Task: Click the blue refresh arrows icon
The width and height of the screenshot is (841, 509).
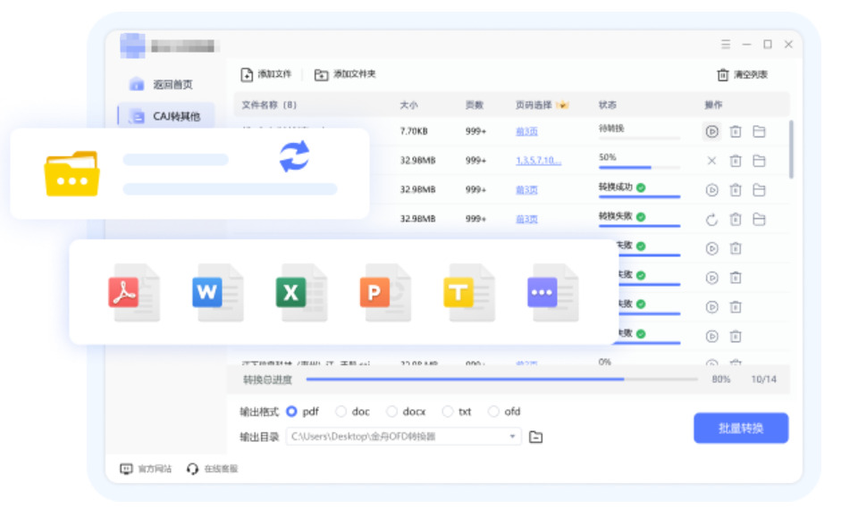Action: coord(294,156)
